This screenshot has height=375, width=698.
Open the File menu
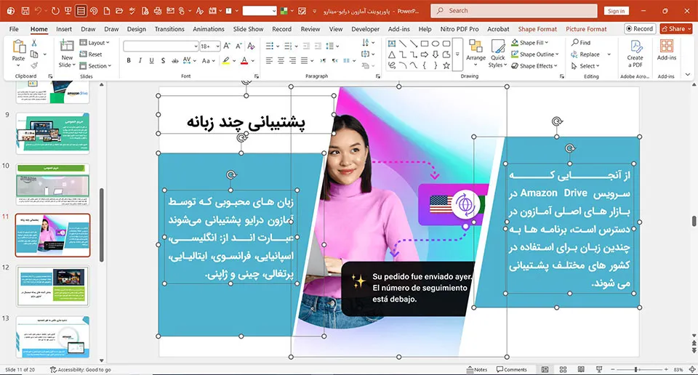(x=15, y=29)
